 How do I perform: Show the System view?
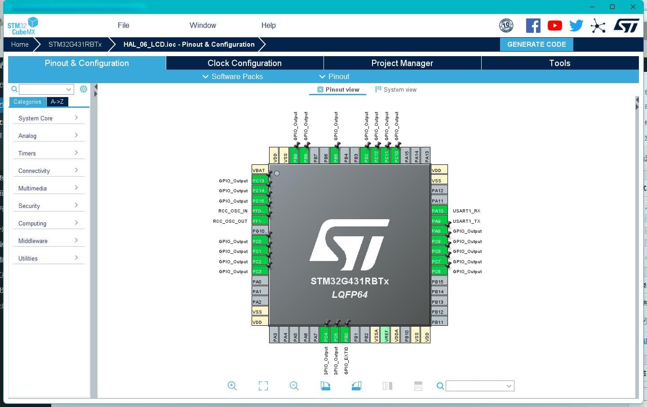point(396,89)
